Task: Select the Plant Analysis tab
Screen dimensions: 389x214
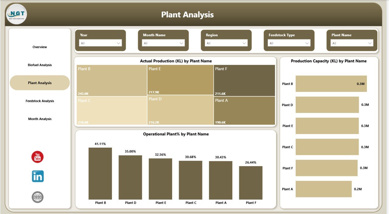Action: pyautogui.click(x=40, y=82)
